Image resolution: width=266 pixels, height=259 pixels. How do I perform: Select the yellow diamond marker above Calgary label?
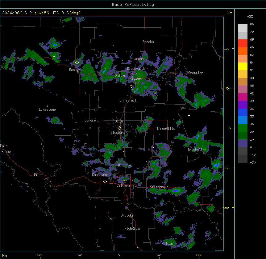point(125,181)
